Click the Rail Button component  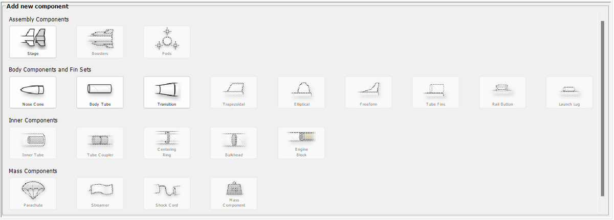coord(502,92)
